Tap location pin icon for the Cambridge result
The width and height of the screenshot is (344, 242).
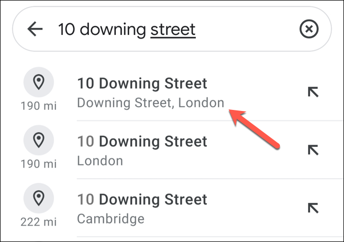point(39,198)
